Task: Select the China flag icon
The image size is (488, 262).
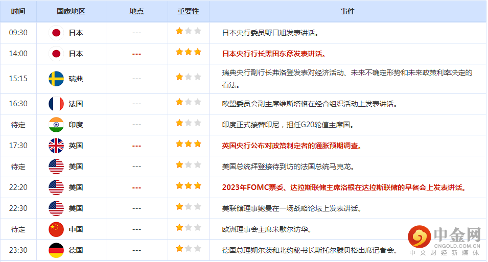Action: click(56, 229)
